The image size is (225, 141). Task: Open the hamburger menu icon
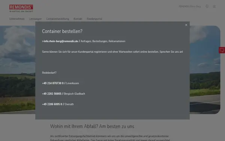coord(214,6)
